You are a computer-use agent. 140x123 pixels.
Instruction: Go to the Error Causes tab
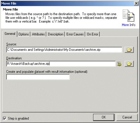point(75,34)
